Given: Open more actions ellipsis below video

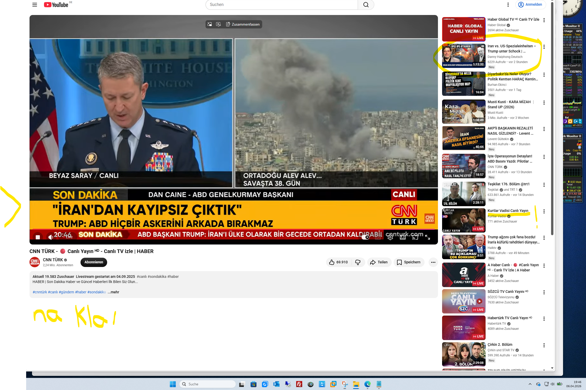Looking at the screenshot, I should point(433,262).
